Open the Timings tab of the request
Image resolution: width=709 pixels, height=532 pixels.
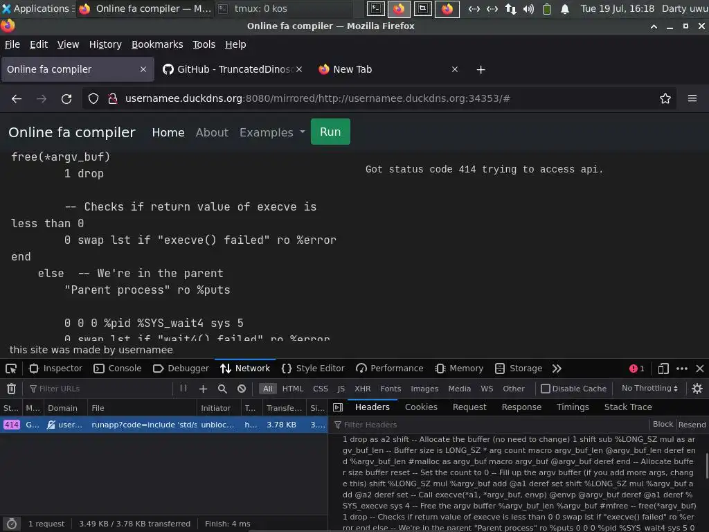click(573, 407)
